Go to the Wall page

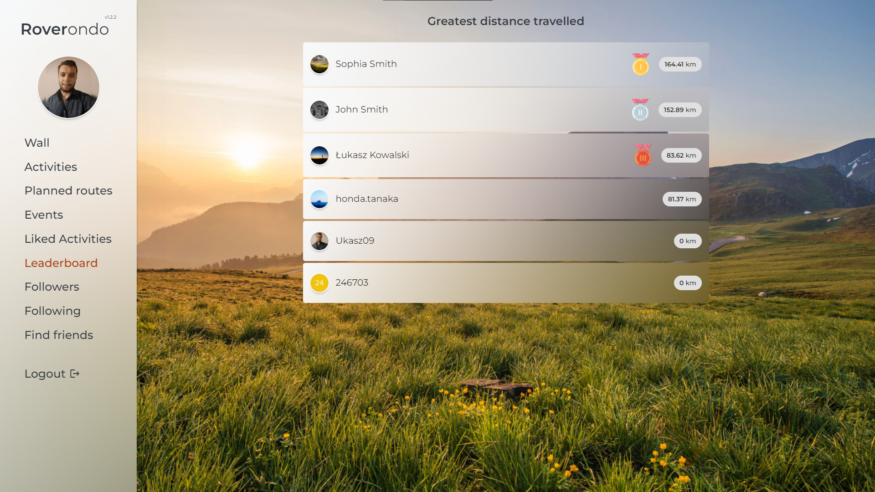coord(37,143)
